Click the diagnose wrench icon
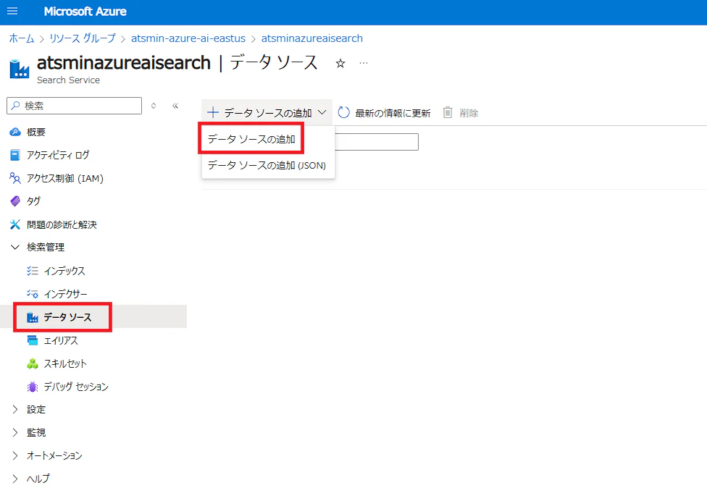The image size is (707, 488). (15, 224)
